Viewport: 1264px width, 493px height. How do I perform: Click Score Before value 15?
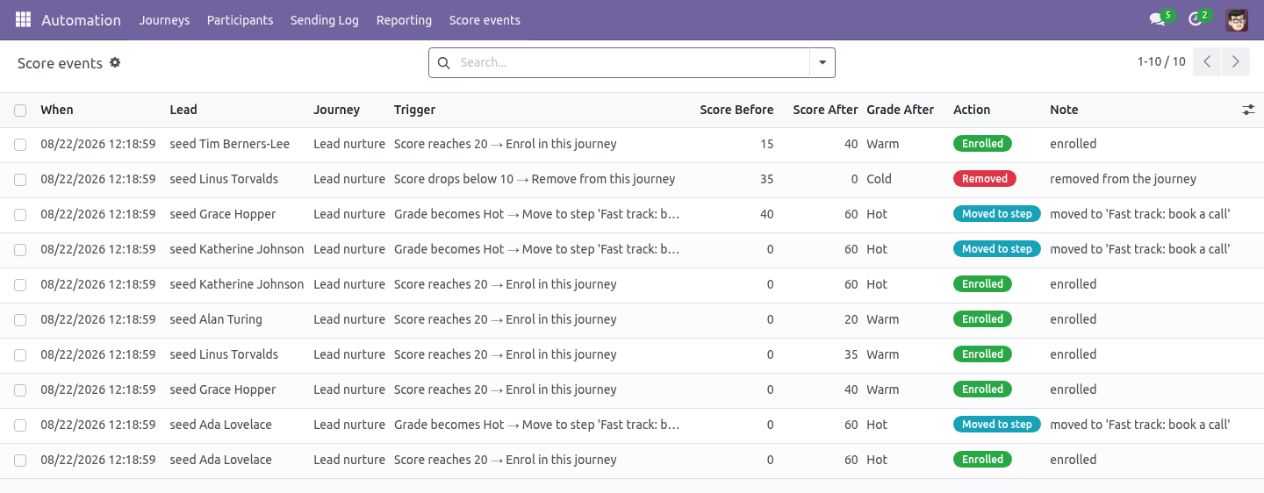click(x=767, y=144)
